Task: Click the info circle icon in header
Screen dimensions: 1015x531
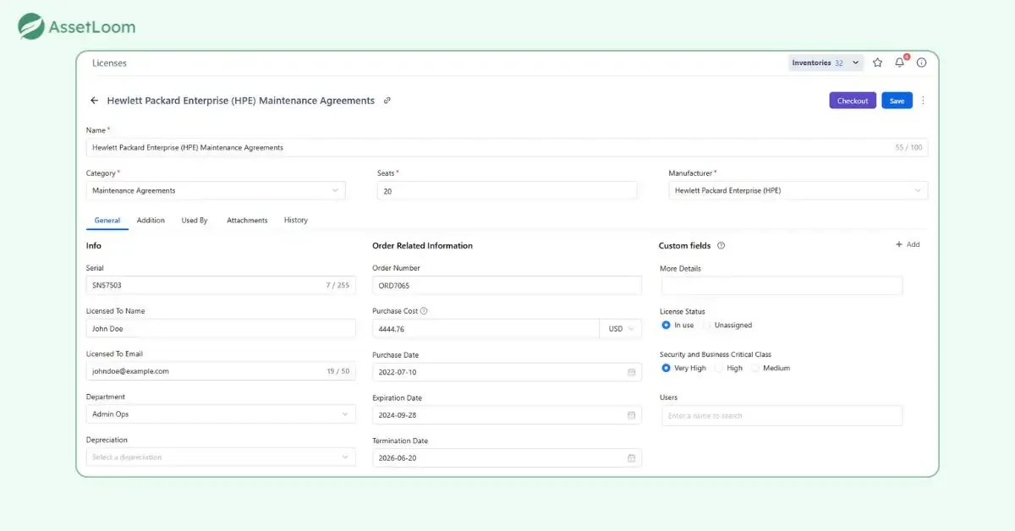Action: [922, 63]
